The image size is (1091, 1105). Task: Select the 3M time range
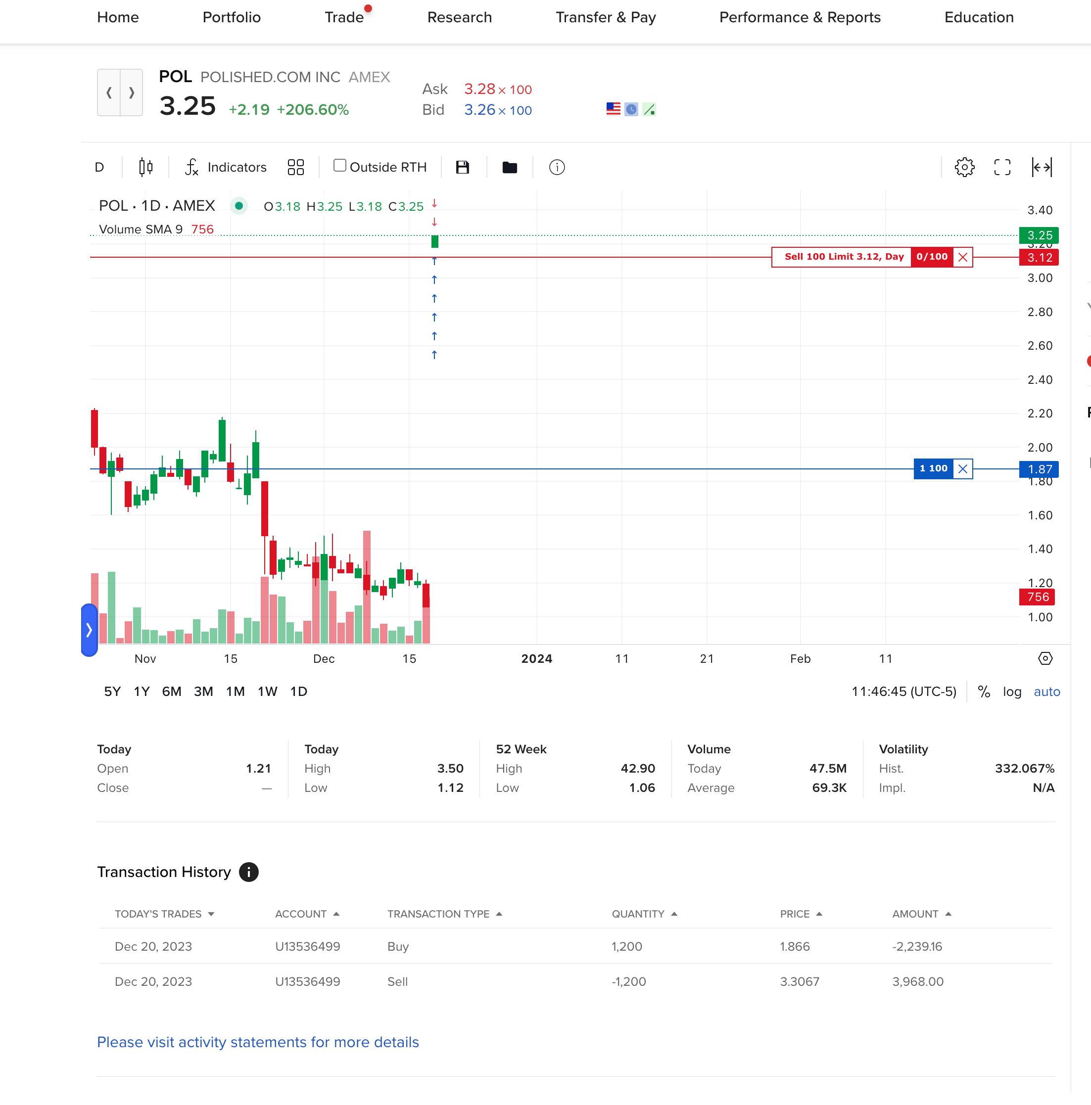[x=203, y=691]
